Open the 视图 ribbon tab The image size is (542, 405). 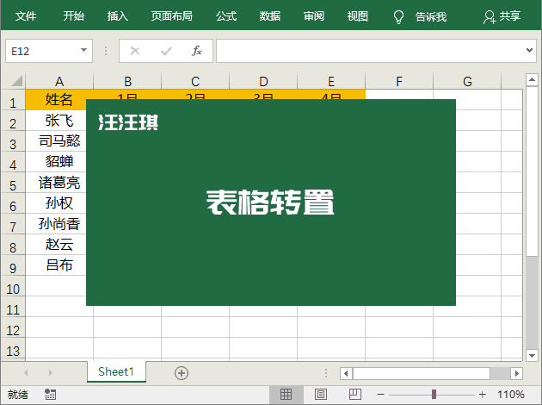coord(357,16)
